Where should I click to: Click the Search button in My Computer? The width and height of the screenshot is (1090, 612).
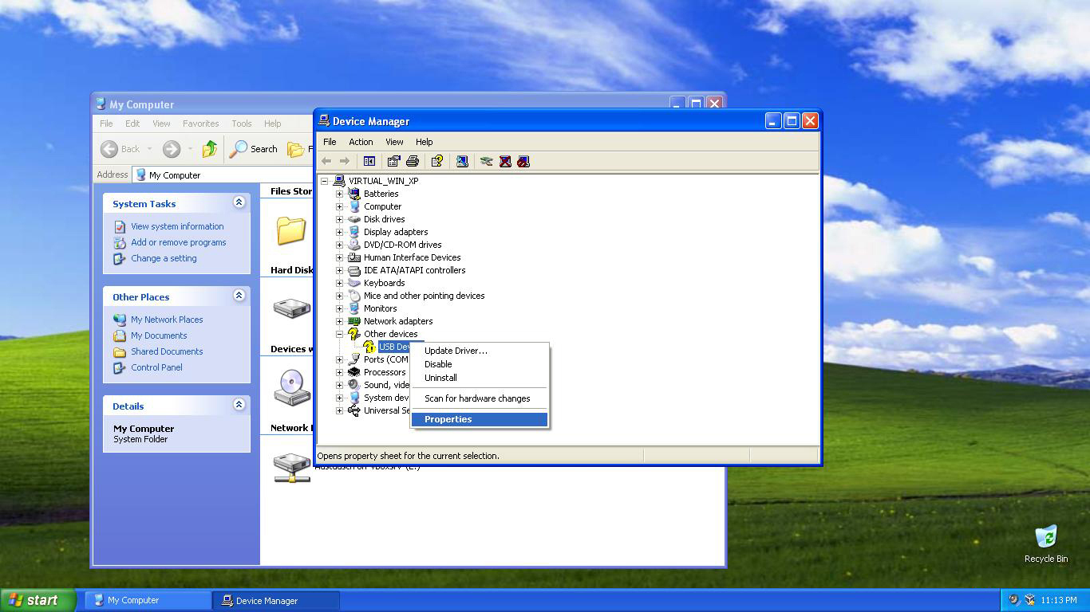254,148
